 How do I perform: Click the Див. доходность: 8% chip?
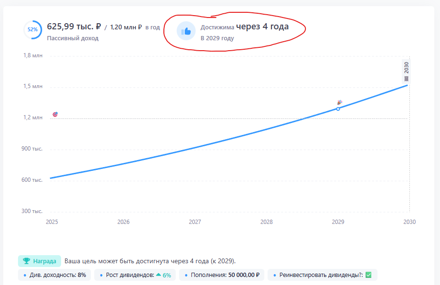[x=54, y=275]
